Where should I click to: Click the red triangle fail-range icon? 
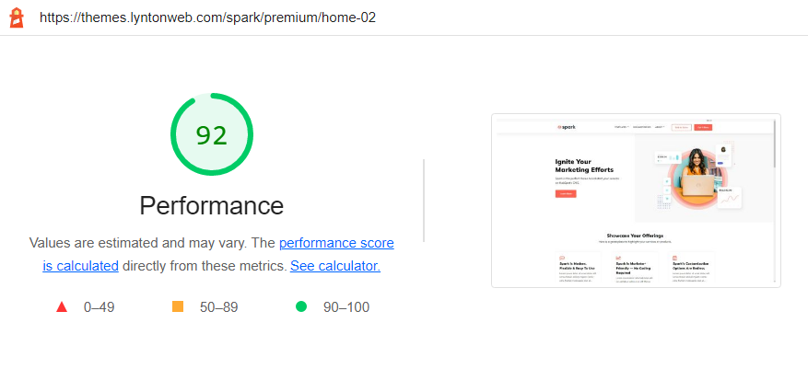click(62, 307)
